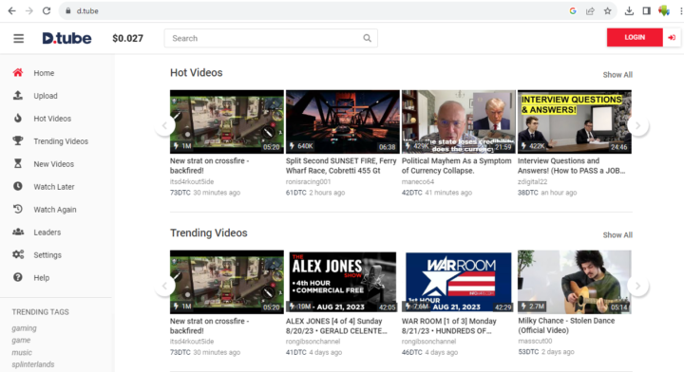The width and height of the screenshot is (684, 372).
Task: Click the login arrow icon
Action: click(x=672, y=37)
